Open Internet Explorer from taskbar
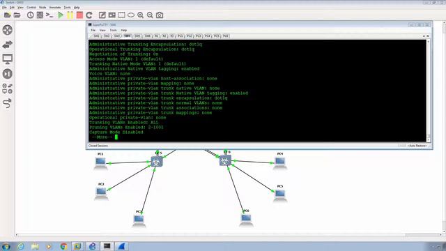This screenshot has height=251, width=446. tap(21, 246)
